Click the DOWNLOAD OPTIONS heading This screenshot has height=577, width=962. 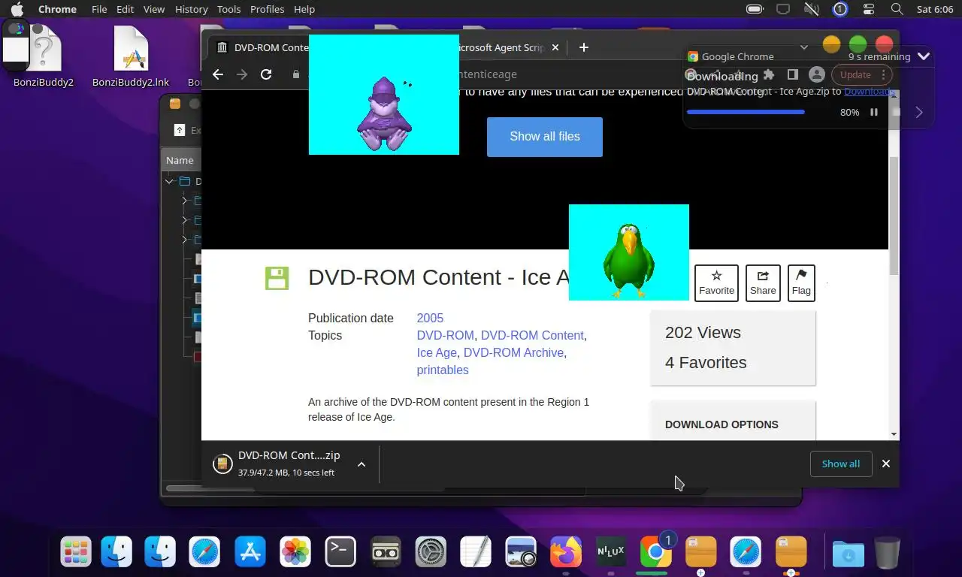(721, 424)
